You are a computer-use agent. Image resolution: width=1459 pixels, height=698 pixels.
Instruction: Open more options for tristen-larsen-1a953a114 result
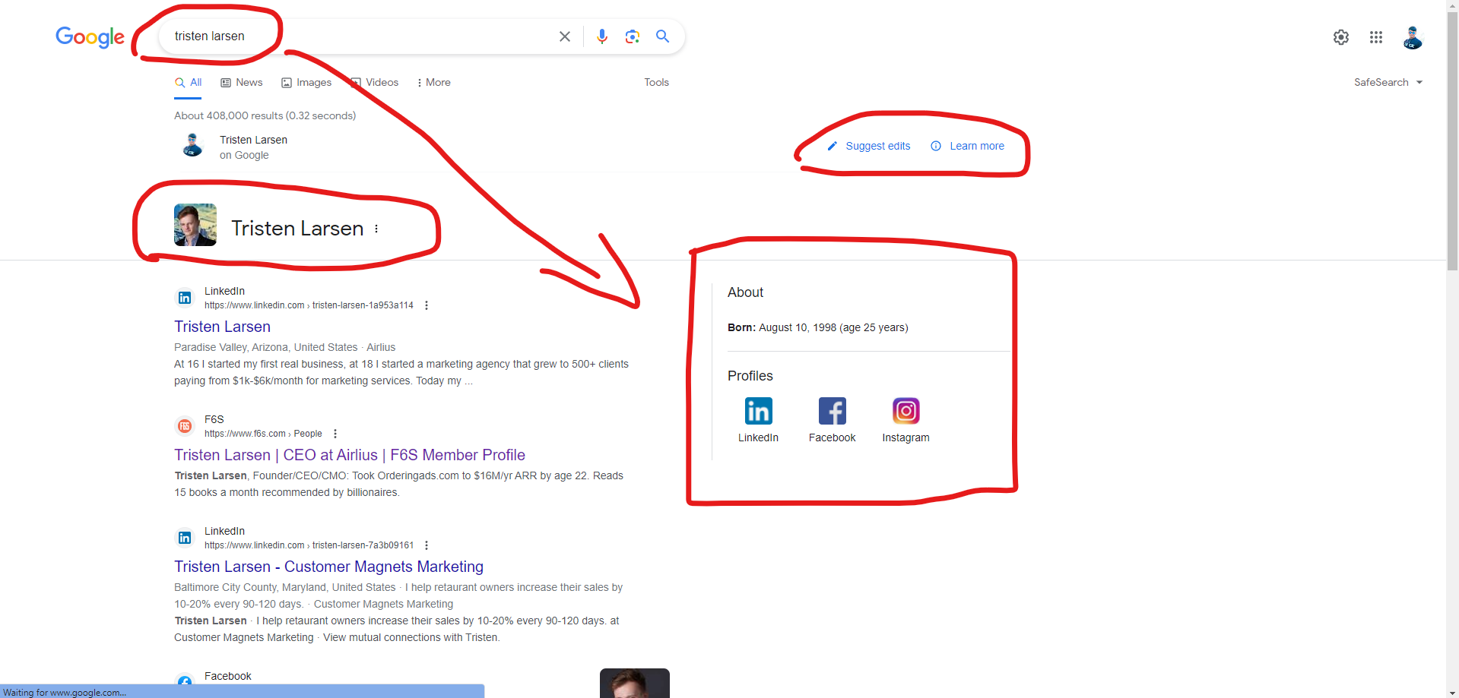pos(427,305)
